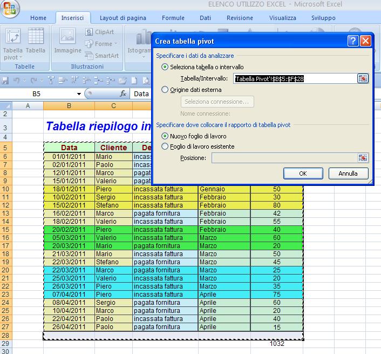Click the Open folder icon in quick toolbar
This screenshot has height=354, width=381.
click(123, 81)
